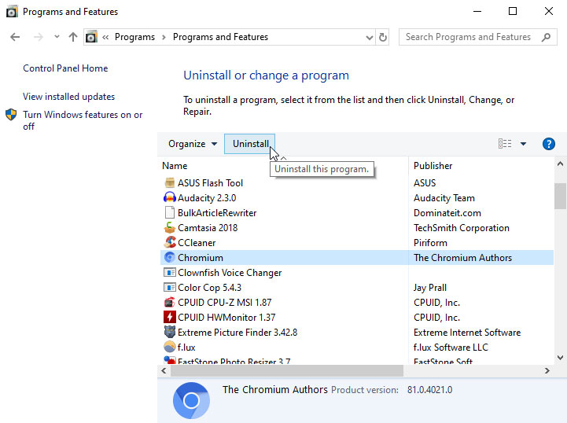Click the Camtasia 2018 icon
The height and width of the screenshot is (423, 567).
coord(169,228)
